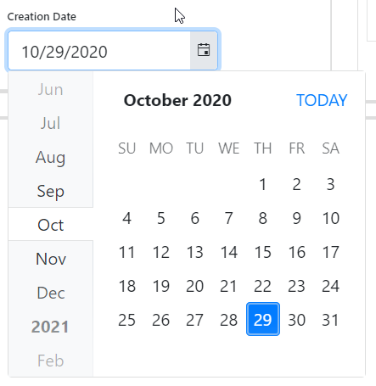Select Oct in the month sidebar

tap(51, 225)
